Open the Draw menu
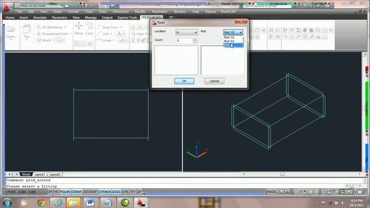Viewport: 370px width, 208px height. [103, 12]
